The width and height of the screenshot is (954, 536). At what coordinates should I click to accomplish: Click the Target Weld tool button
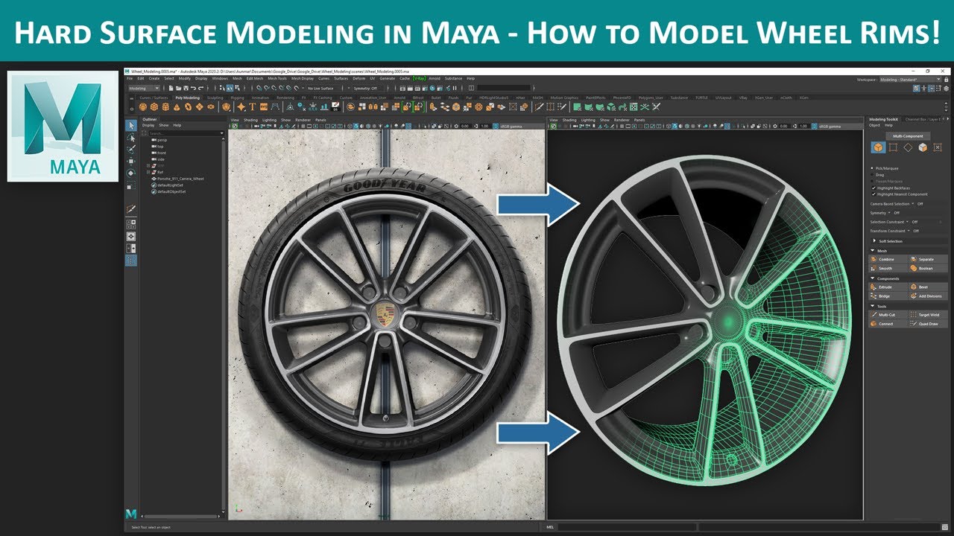929,315
